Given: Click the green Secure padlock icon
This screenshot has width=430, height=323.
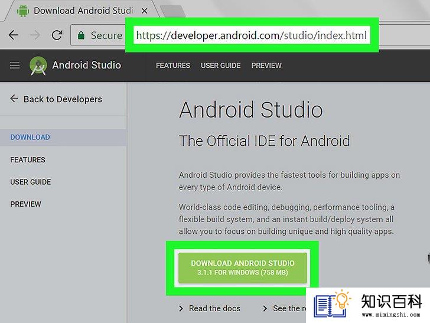Looking at the screenshot, I should (81, 35).
